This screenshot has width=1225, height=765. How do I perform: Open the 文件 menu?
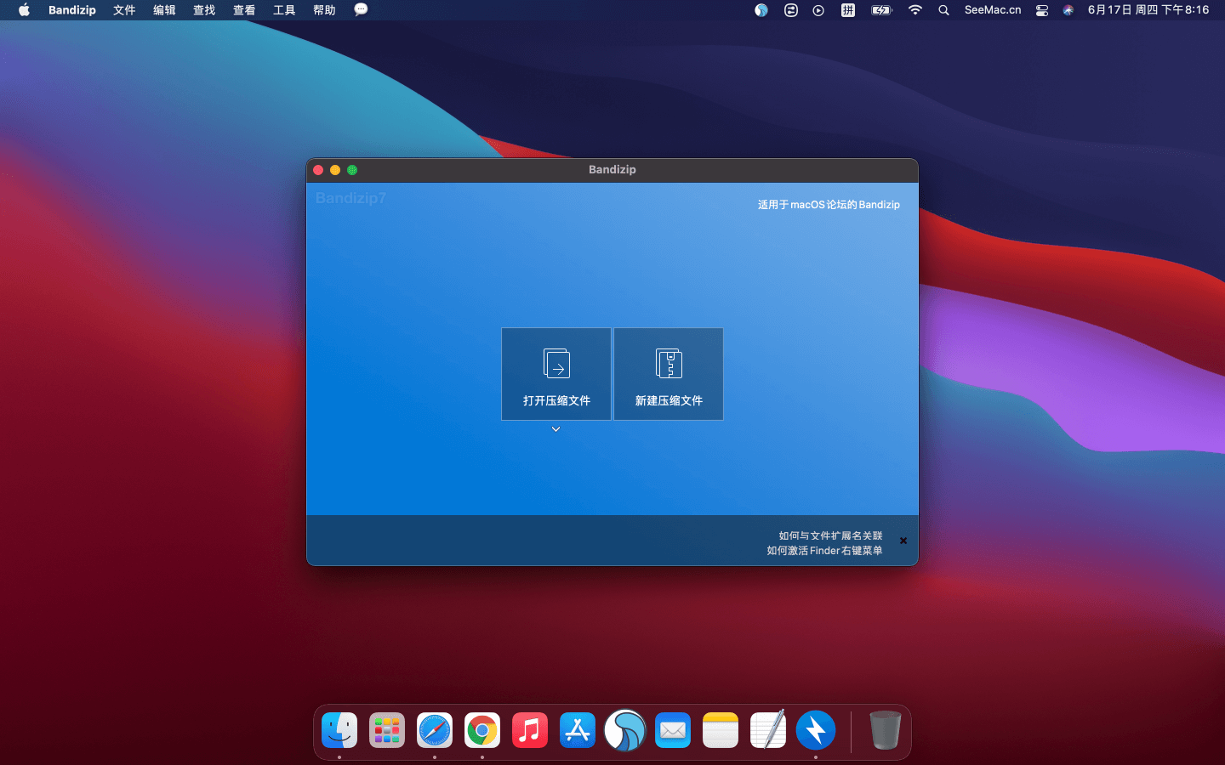(124, 10)
